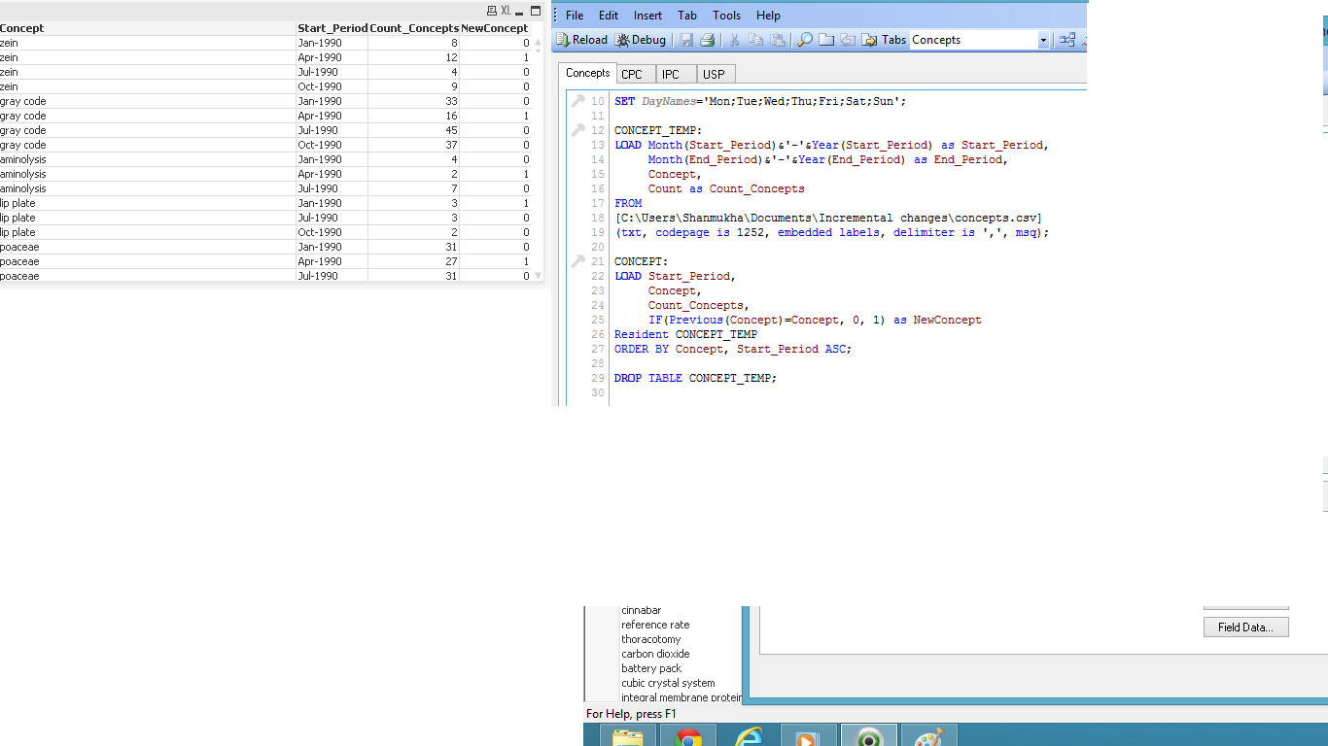The image size is (1328, 746).
Task: Switch to the CPC script tab
Action: pos(632,74)
